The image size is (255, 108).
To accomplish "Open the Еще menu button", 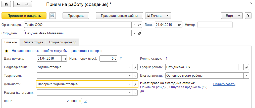I will pos(231,16).
